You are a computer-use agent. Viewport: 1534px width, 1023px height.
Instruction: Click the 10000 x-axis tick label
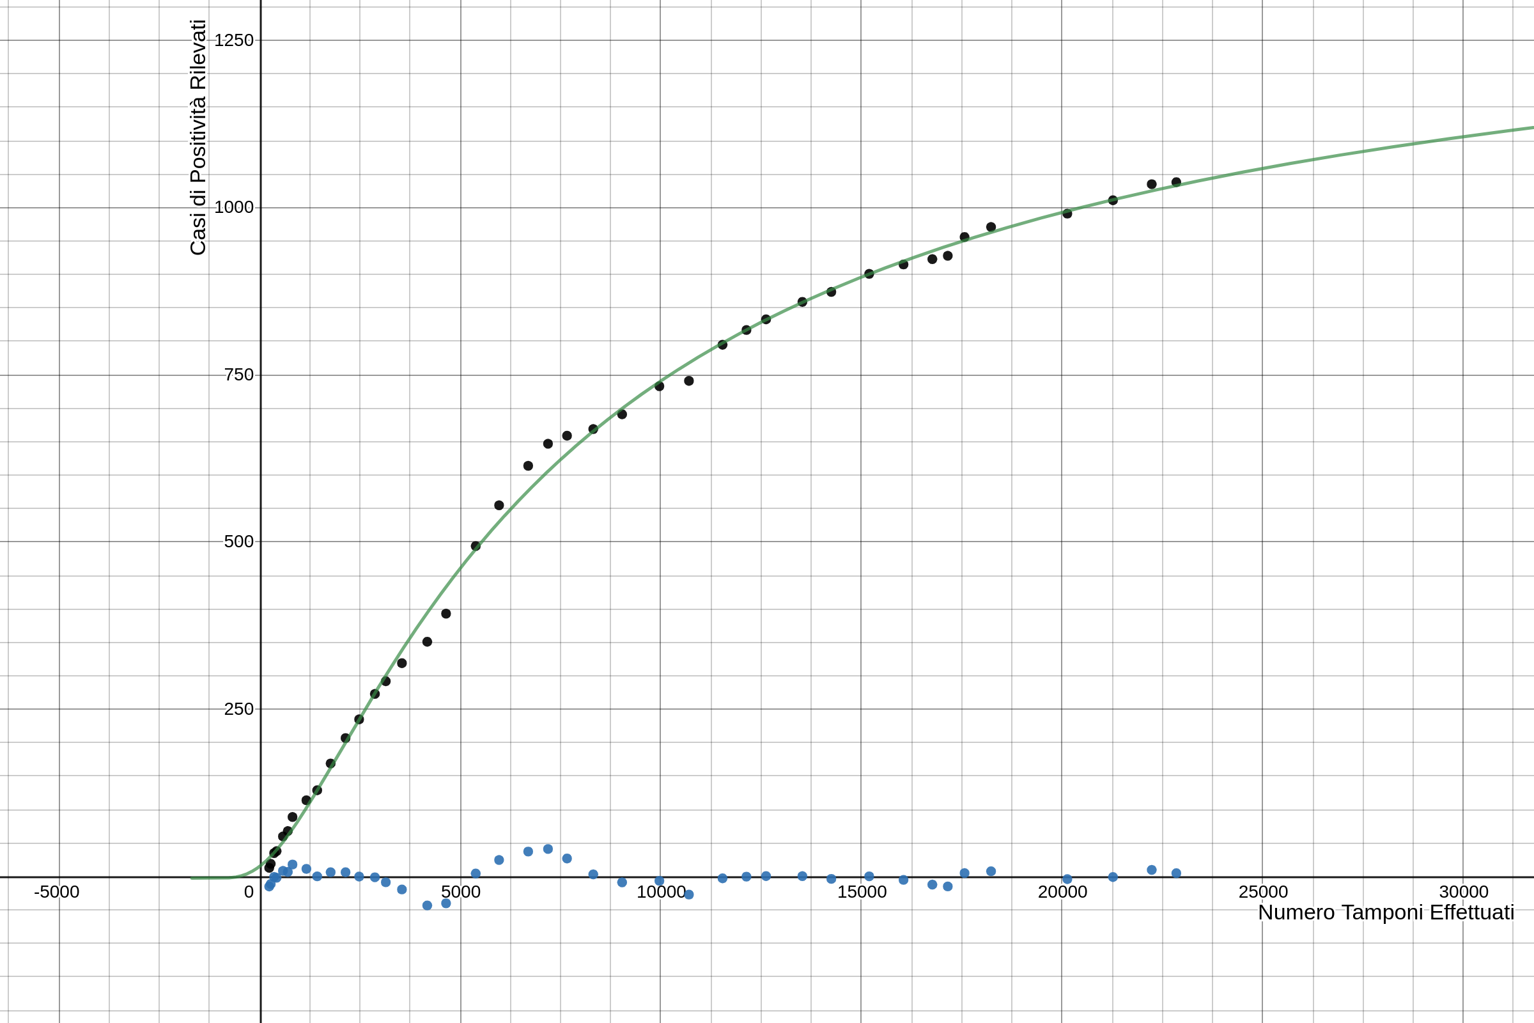(x=661, y=892)
